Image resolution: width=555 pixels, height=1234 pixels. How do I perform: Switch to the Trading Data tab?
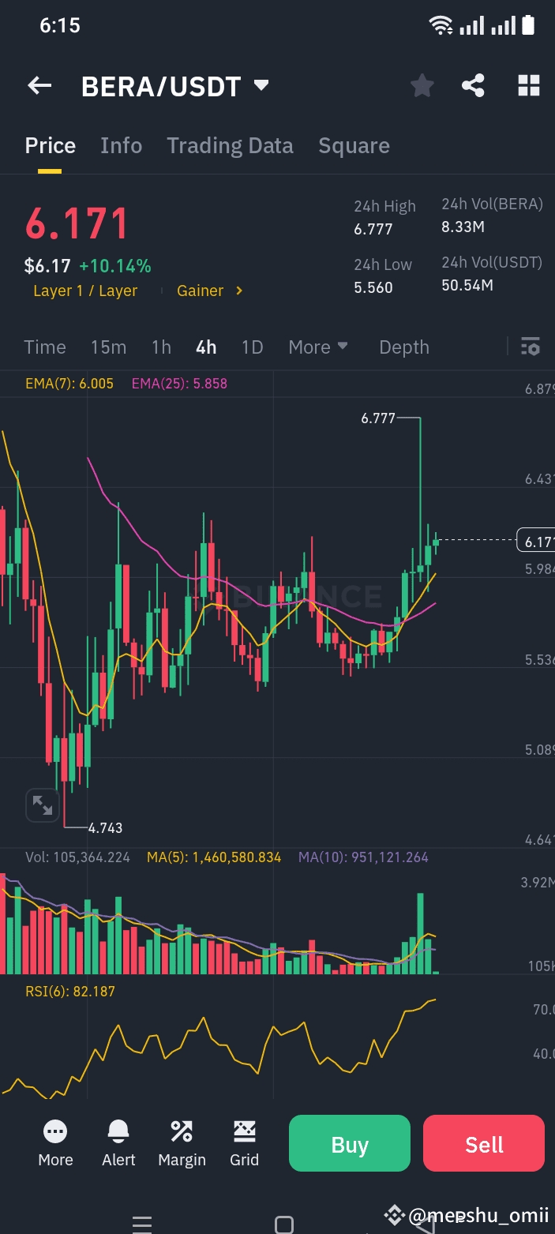click(x=230, y=145)
